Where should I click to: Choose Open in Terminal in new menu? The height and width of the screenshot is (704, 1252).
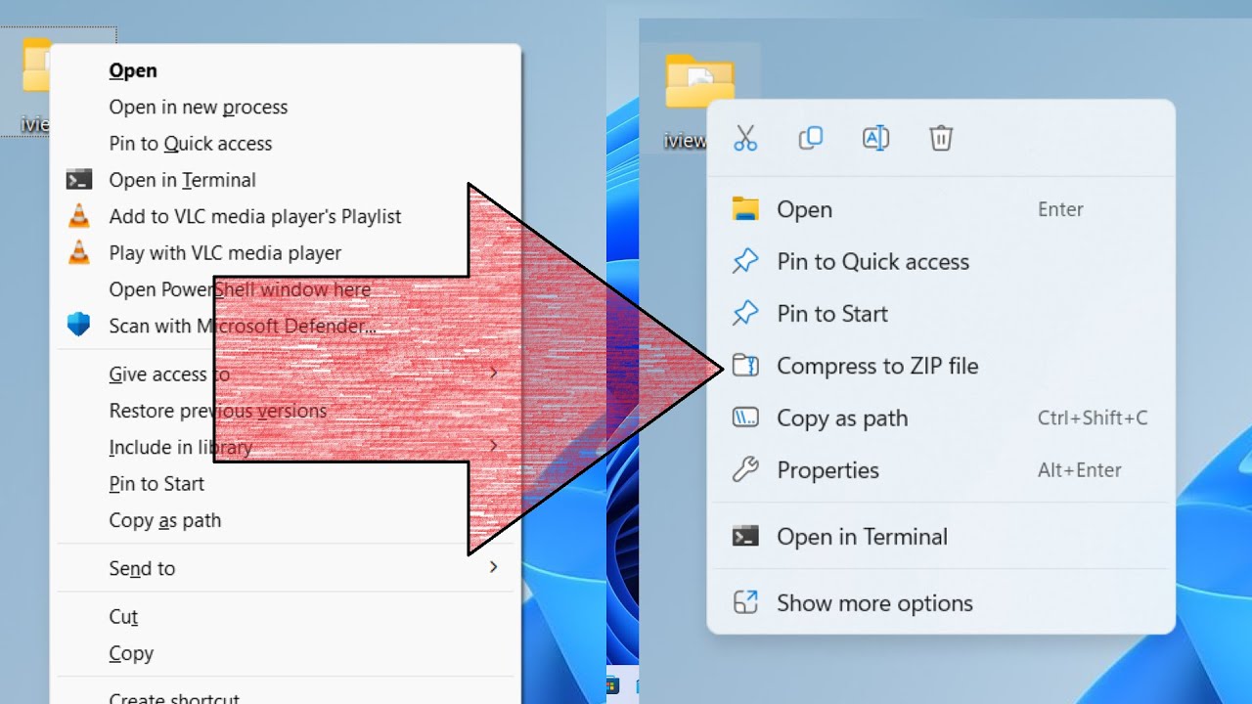tap(862, 537)
